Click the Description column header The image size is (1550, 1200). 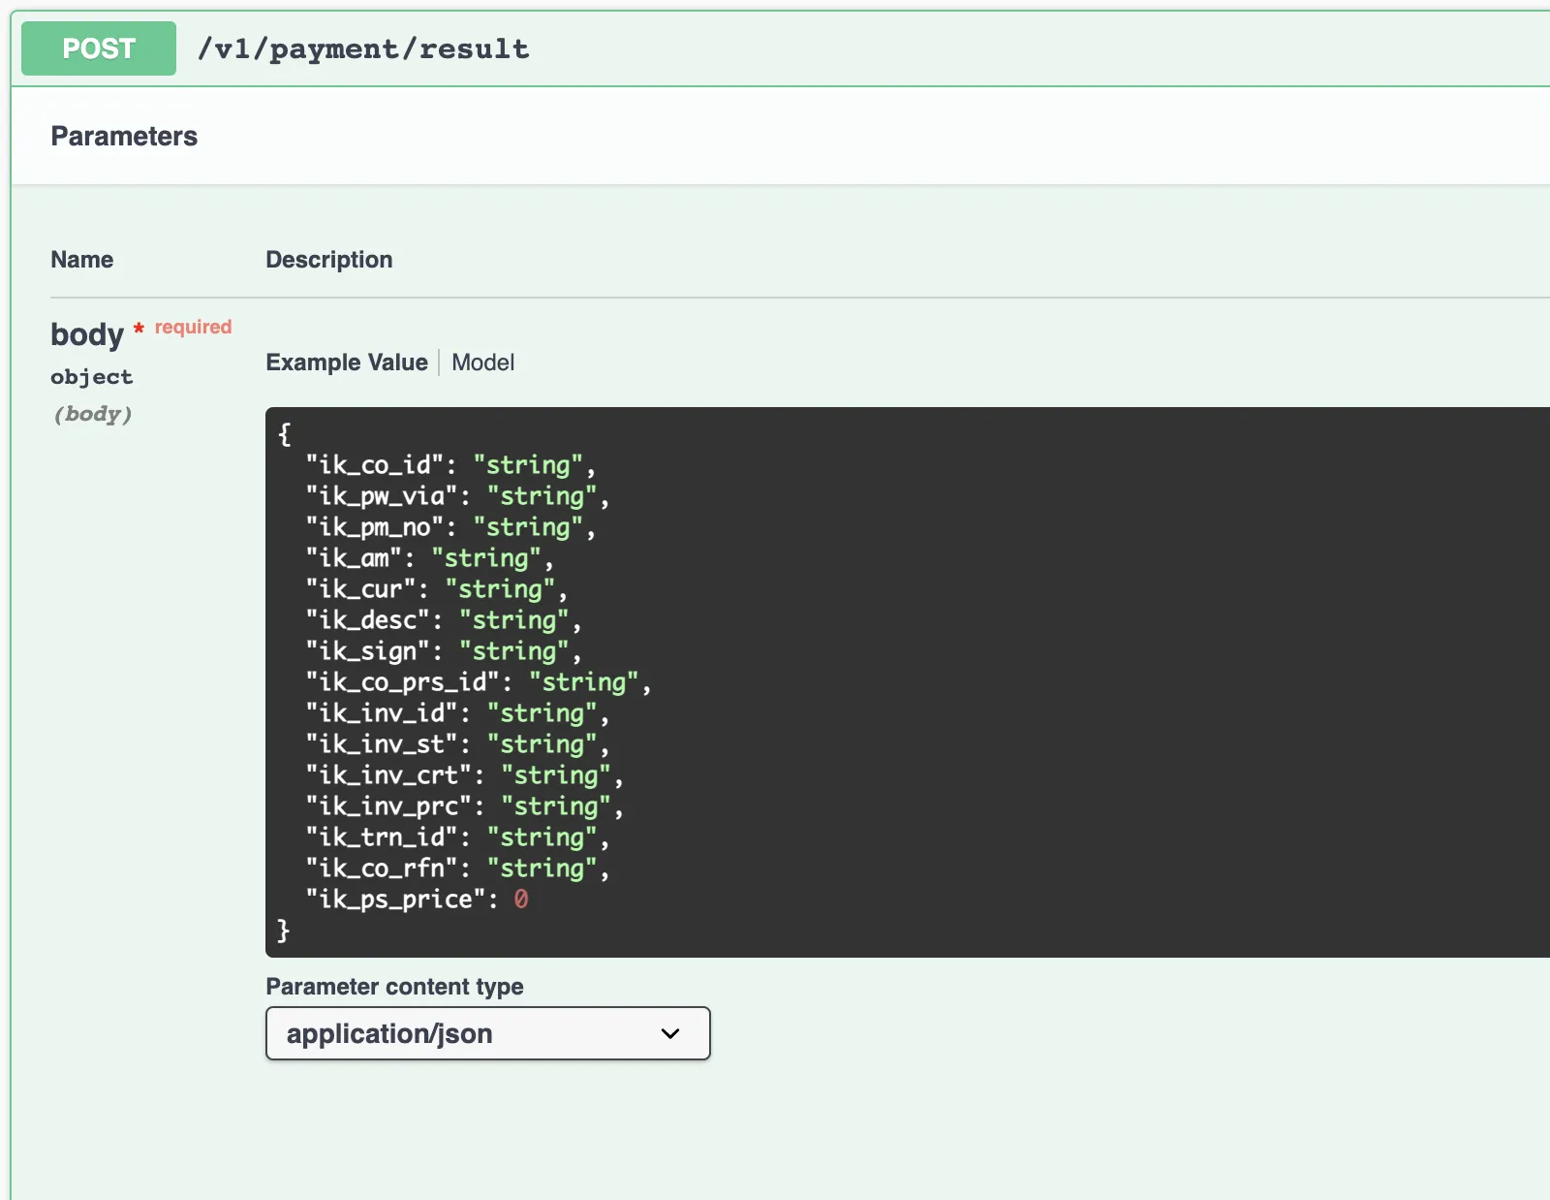pyautogui.click(x=329, y=260)
